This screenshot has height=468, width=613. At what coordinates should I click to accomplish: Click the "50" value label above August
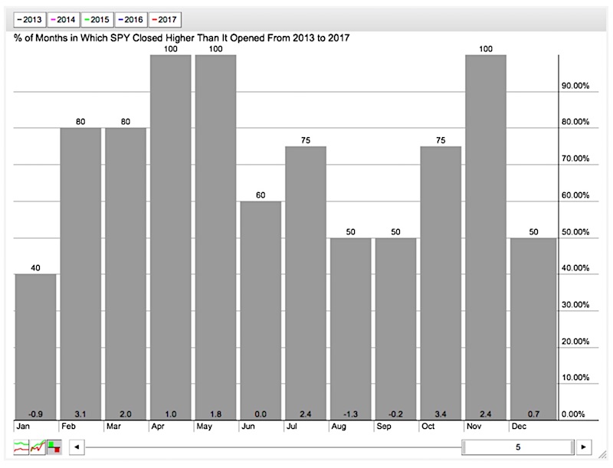351,232
